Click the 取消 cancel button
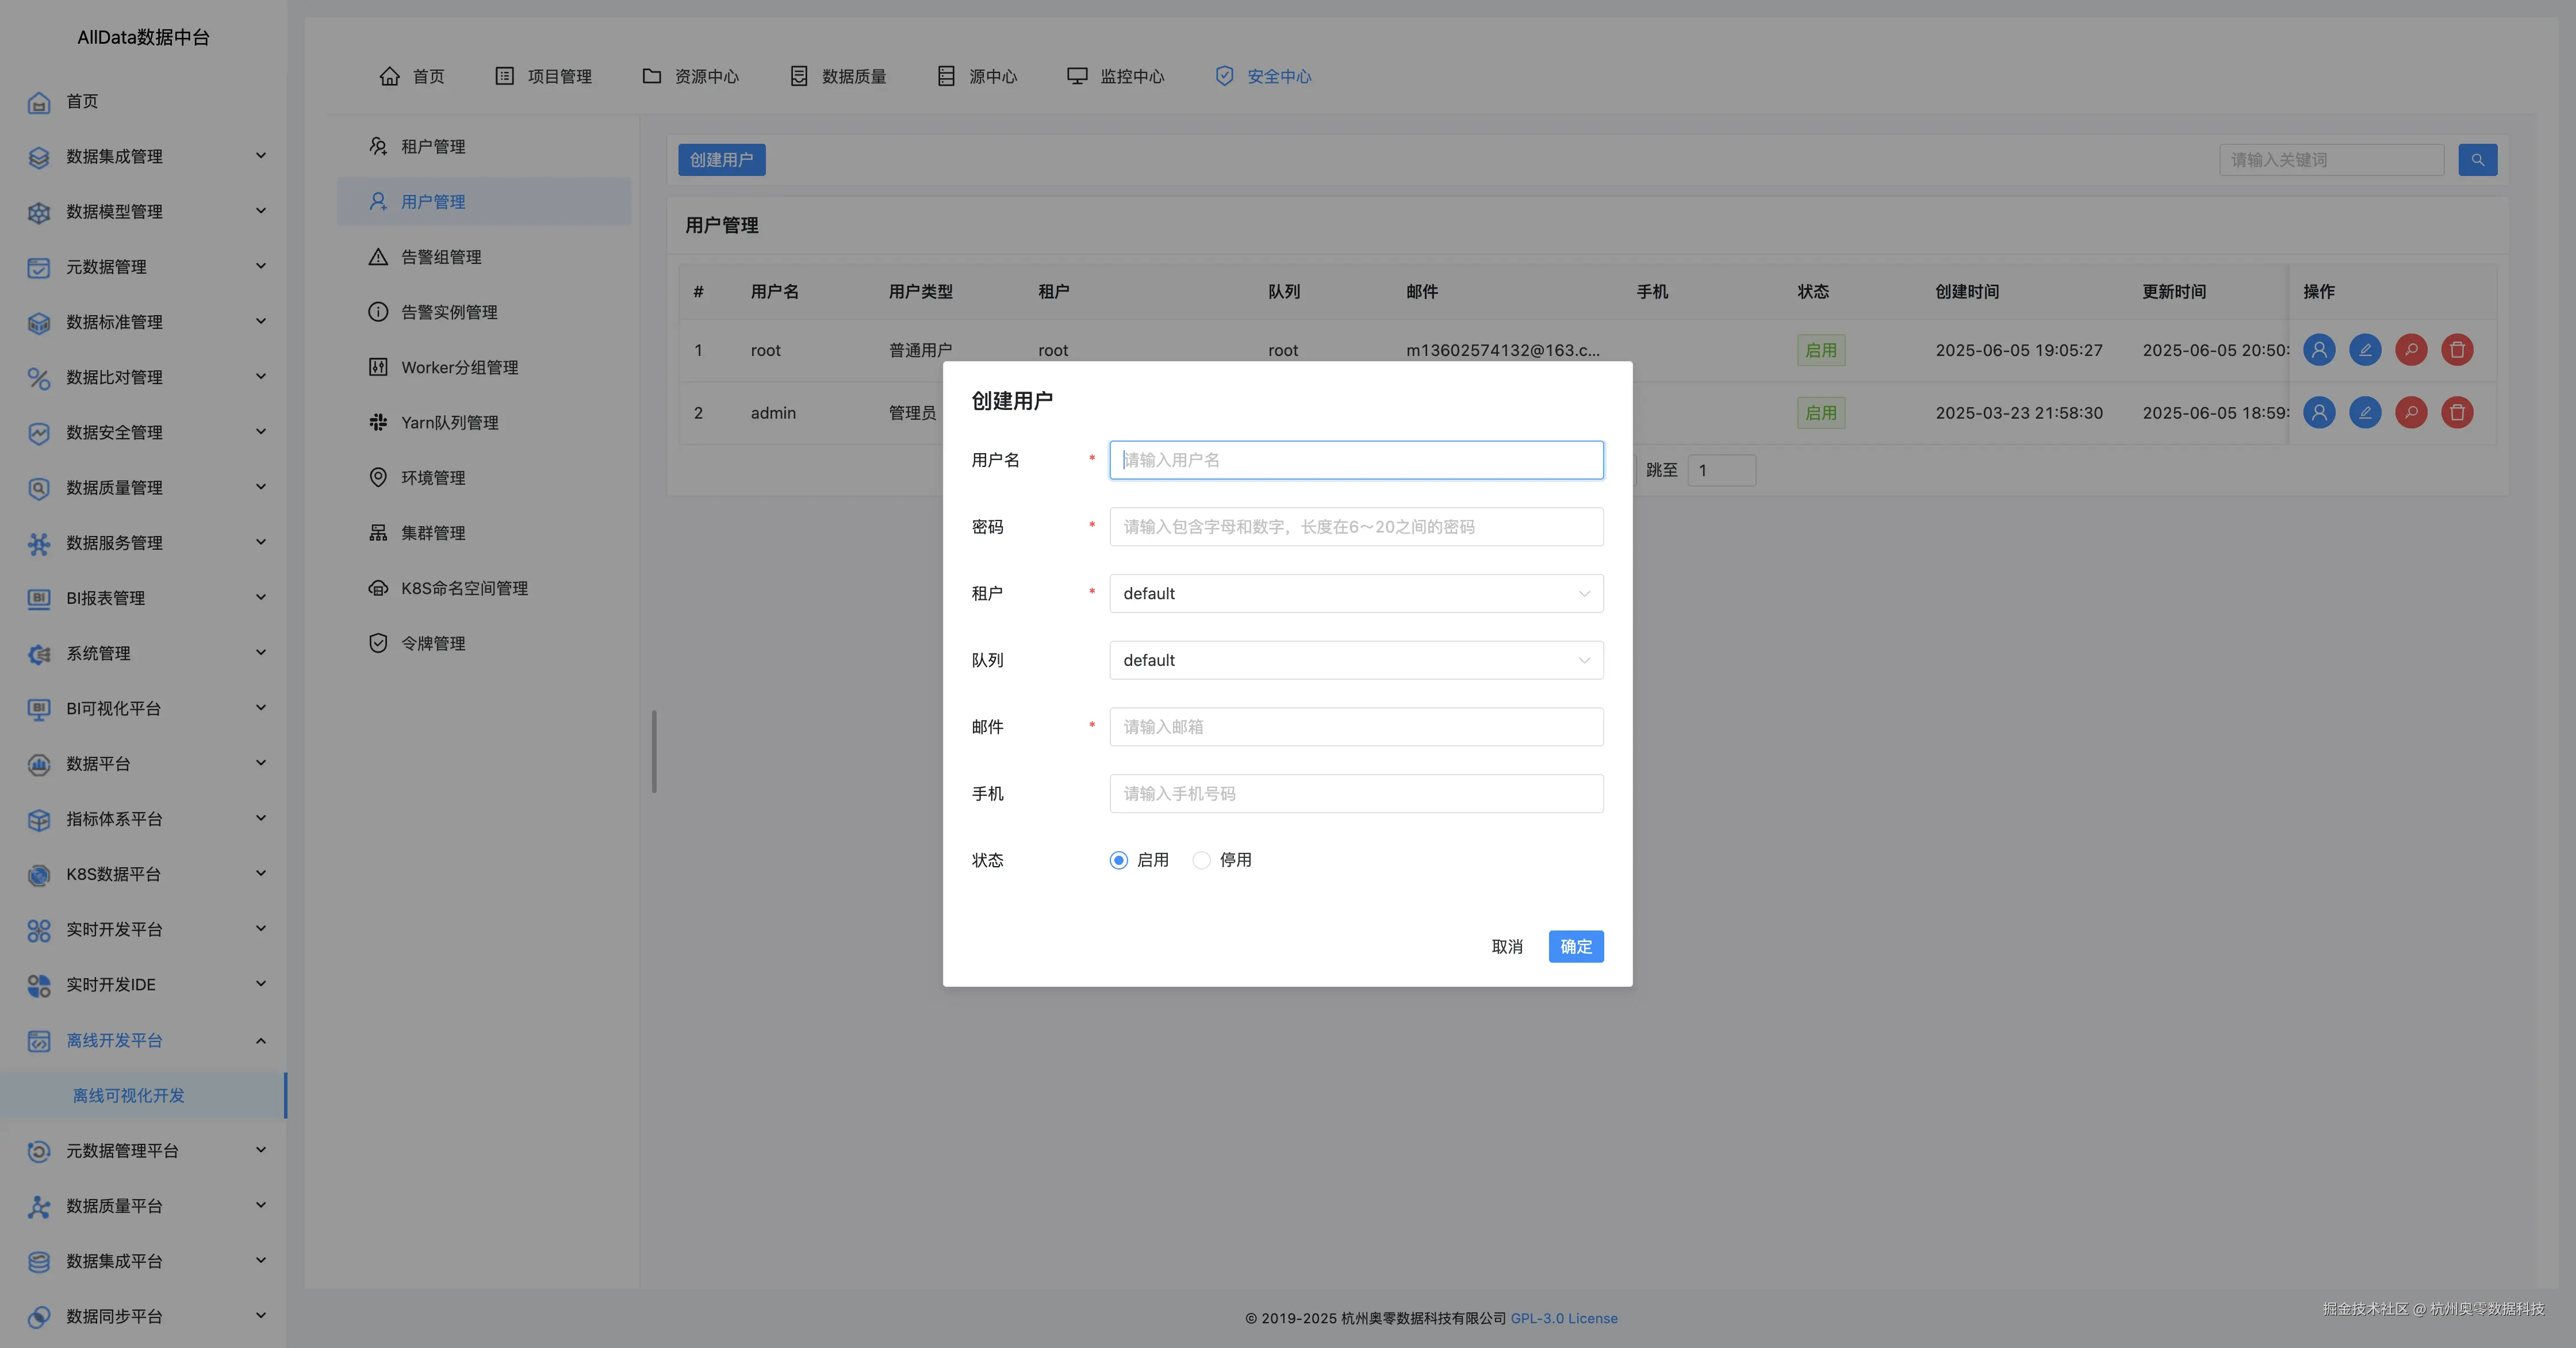This screenshot has height=1348, width=2576. coord(1506,947)
